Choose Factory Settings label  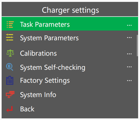[x=45, y=81]
